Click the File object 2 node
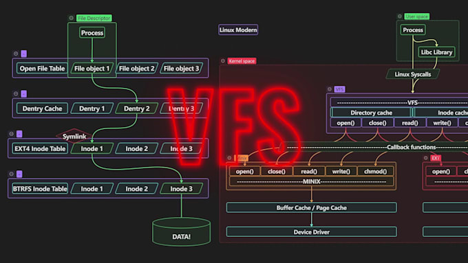The image size is (468, 263). (x=137, y=69)
